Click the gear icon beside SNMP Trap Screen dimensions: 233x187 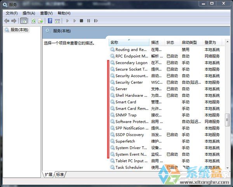[112, 115]
